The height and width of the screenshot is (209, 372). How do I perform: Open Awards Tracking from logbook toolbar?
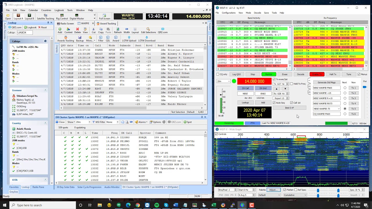[x=66, y=39]
